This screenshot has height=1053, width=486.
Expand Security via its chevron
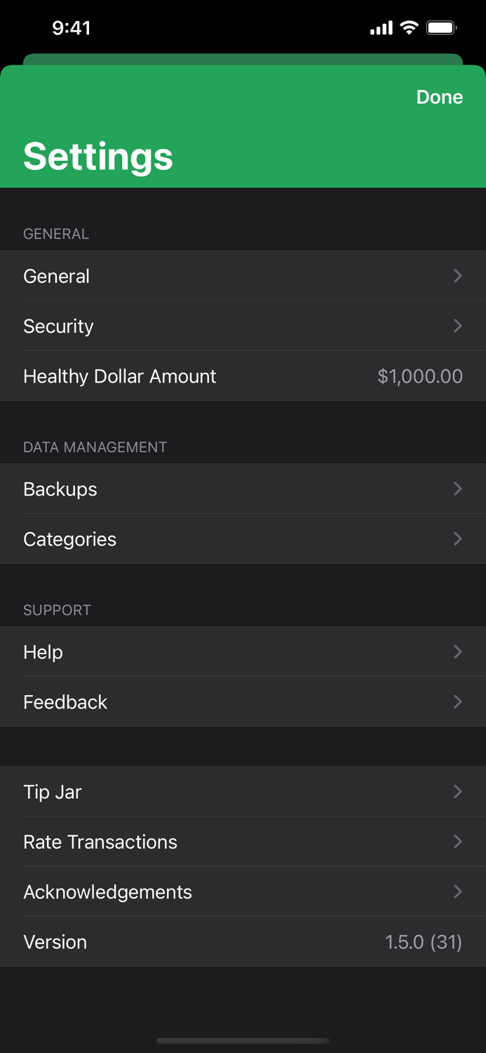(458, 326)
